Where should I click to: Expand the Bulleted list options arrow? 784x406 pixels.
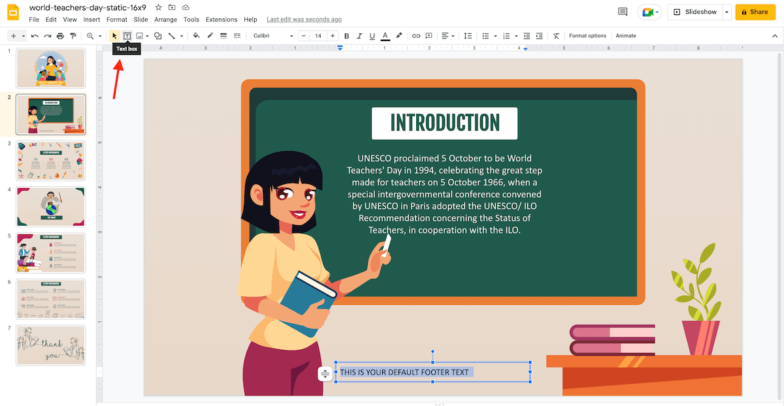coord(495,36)
